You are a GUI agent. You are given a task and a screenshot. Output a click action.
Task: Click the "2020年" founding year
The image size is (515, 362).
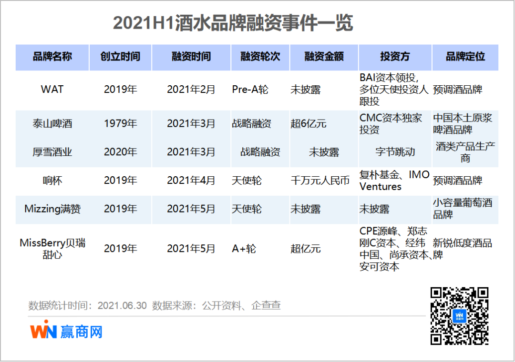tap(120, 152)
